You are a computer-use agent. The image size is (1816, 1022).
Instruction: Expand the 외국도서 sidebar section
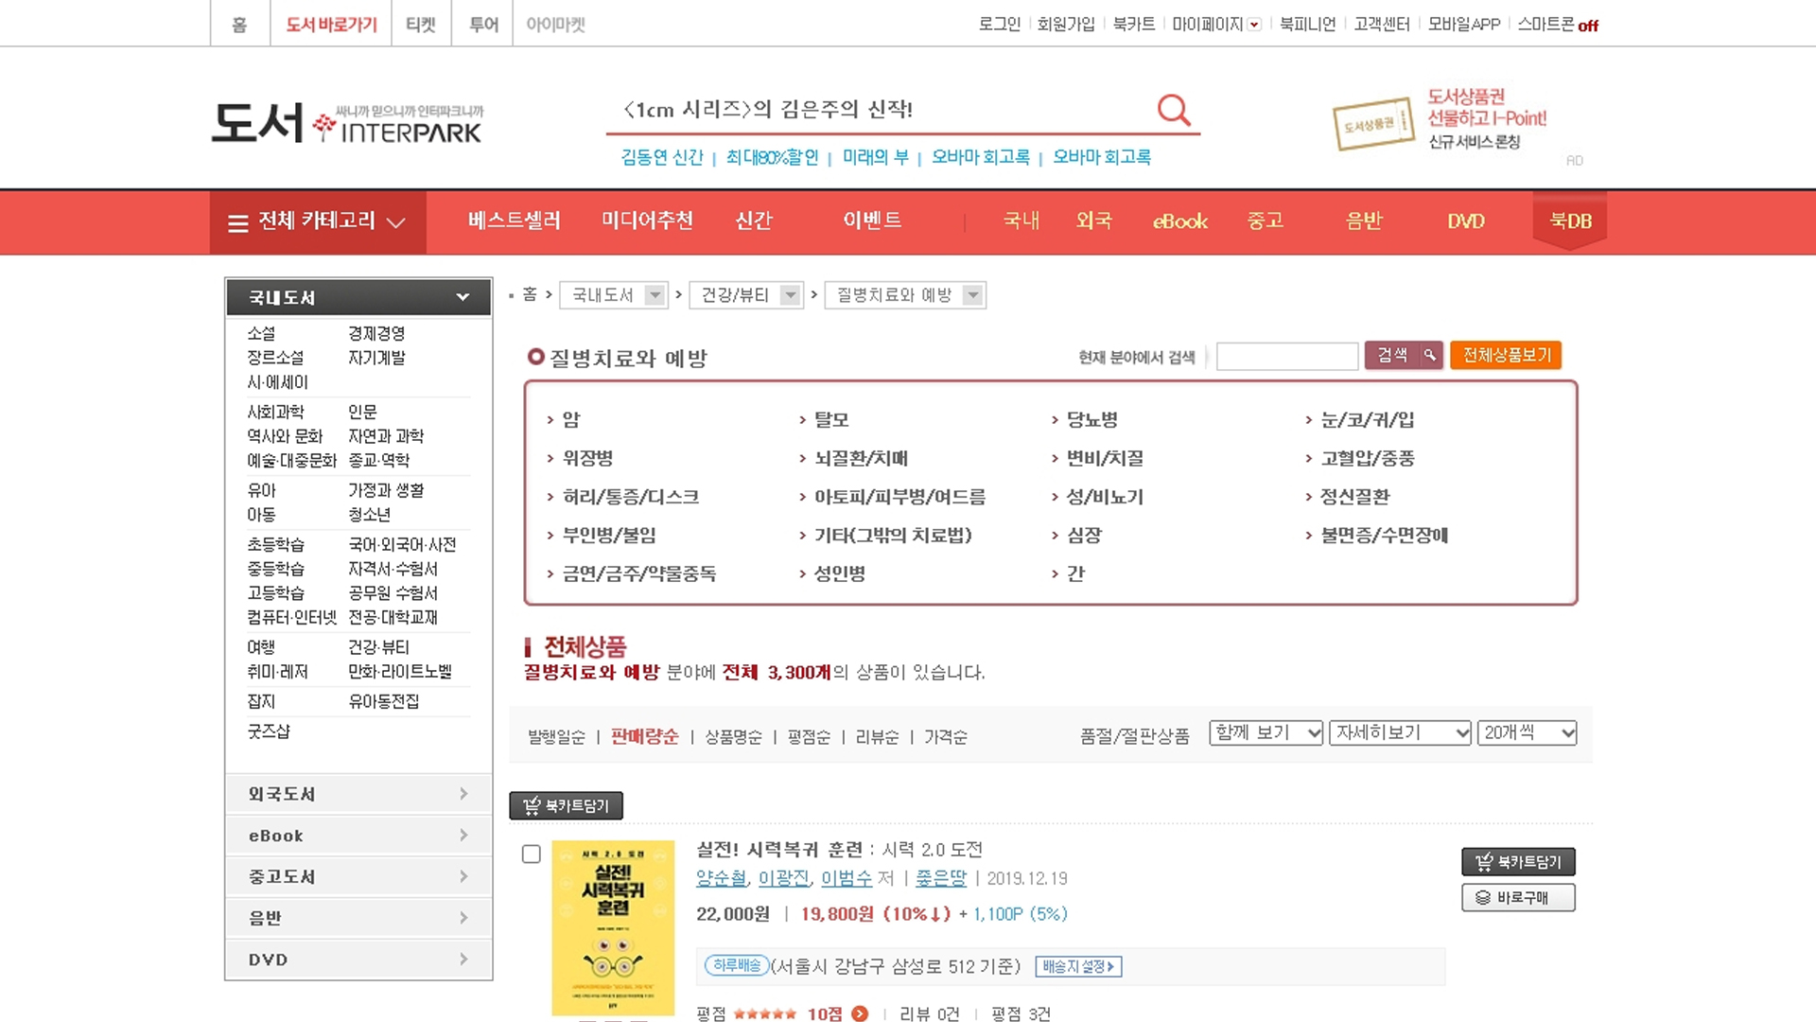(358, 794)
